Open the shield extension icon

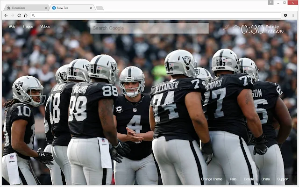285,15
